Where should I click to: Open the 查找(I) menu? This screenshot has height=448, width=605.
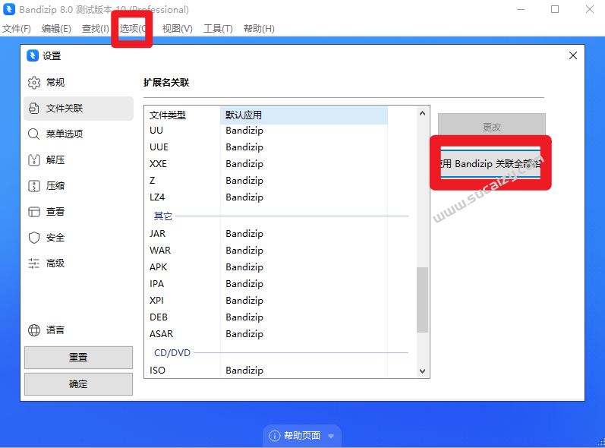click(96, 29)
